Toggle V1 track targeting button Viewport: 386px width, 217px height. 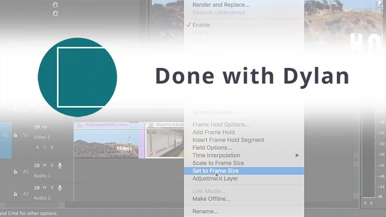pos(26,135)
